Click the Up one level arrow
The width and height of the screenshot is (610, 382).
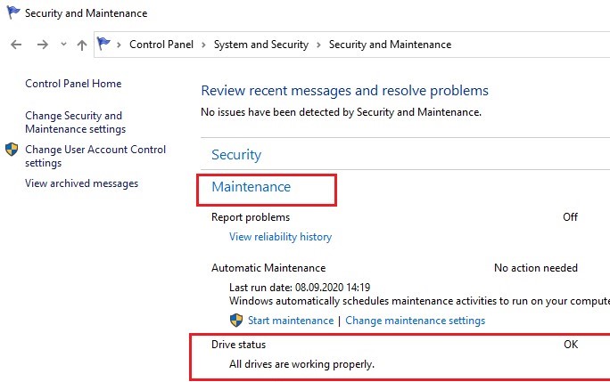[x=82, y=45]
